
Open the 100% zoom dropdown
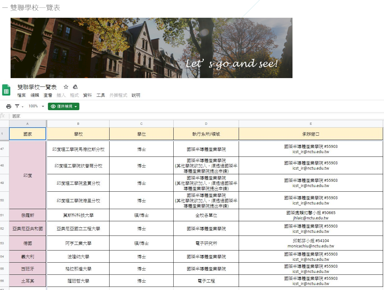36,106
